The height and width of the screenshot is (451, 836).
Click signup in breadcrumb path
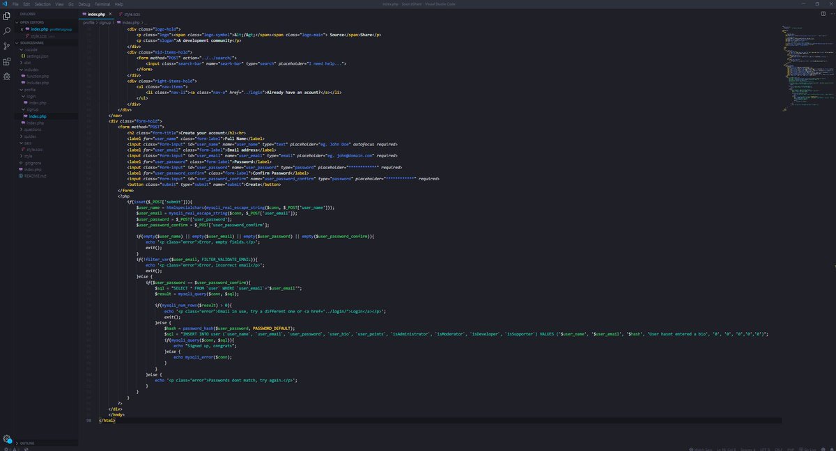(x=105, y=22)
